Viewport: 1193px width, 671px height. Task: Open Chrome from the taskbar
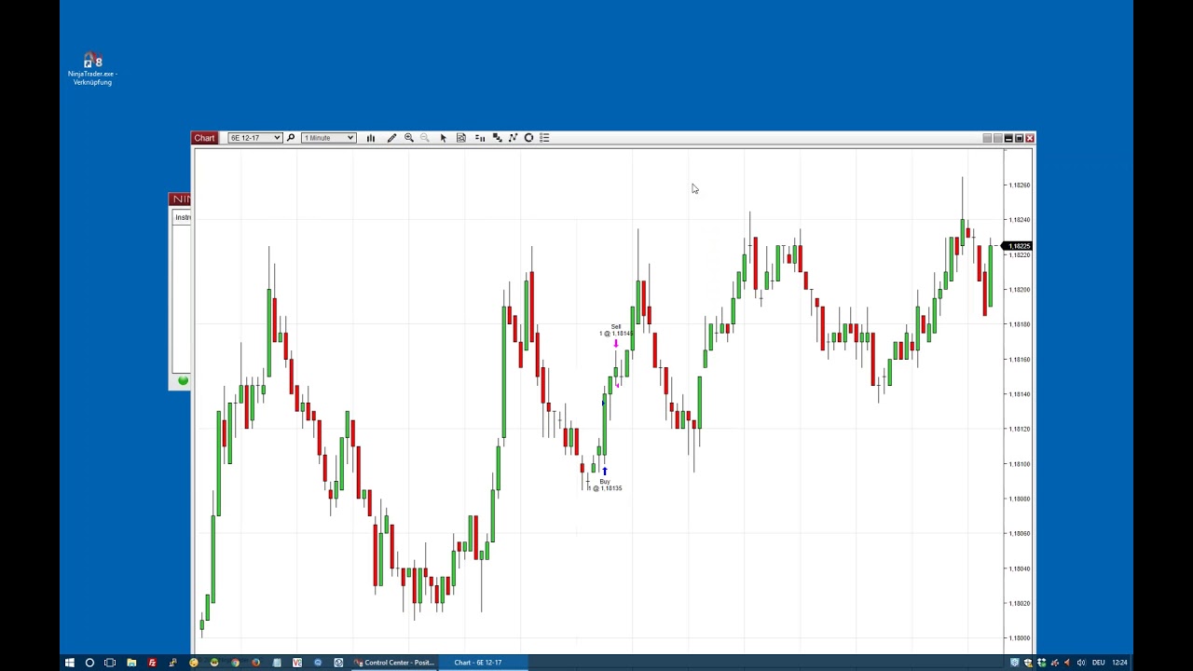coord(235,663)
